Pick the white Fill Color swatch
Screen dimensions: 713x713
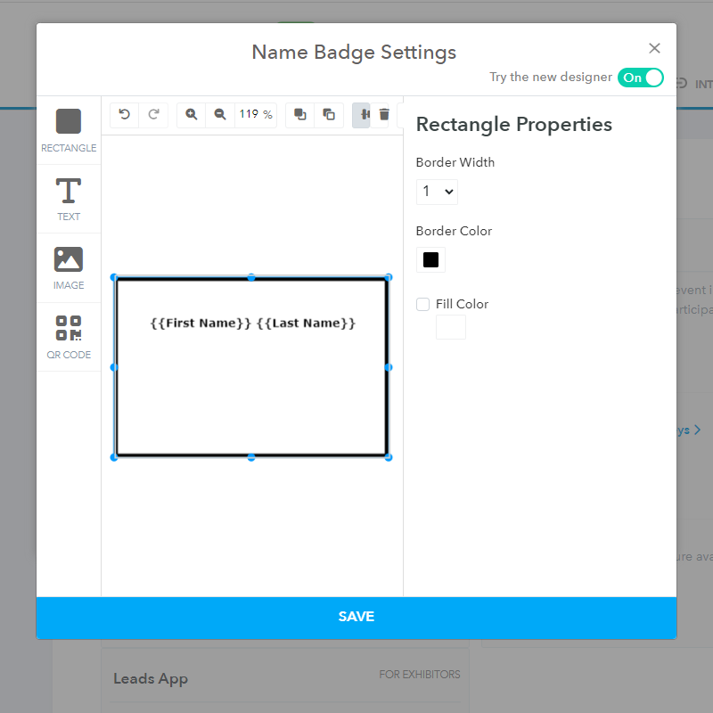(450, 327)
